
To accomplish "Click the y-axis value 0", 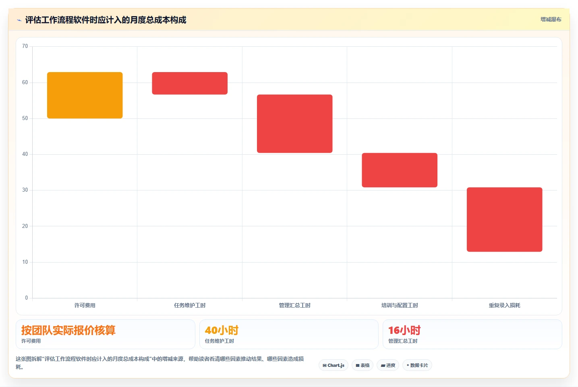I will [27, 298].
